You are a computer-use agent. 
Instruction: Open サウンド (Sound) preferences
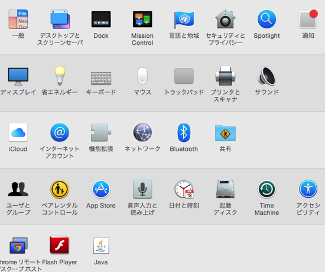tap(266, 76)
